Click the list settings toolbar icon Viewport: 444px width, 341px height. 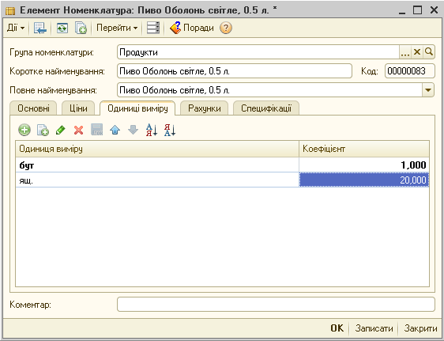(x=153, y=28)
